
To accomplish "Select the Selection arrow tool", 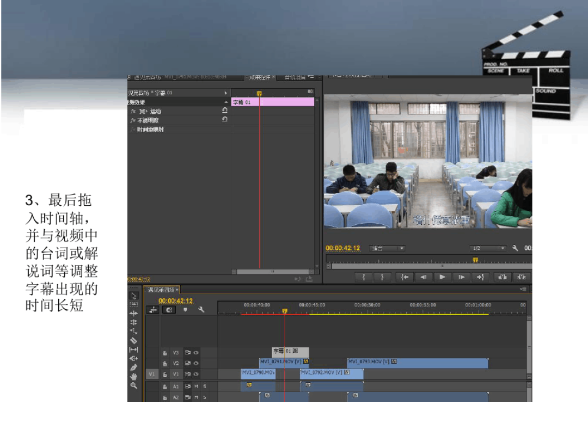I will click(x=133, y=296).
